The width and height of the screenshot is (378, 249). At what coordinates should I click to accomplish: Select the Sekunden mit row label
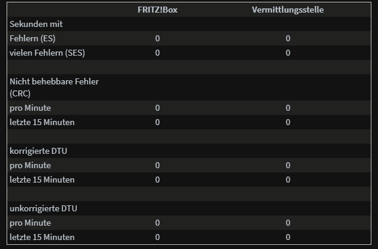coord(36,24)
